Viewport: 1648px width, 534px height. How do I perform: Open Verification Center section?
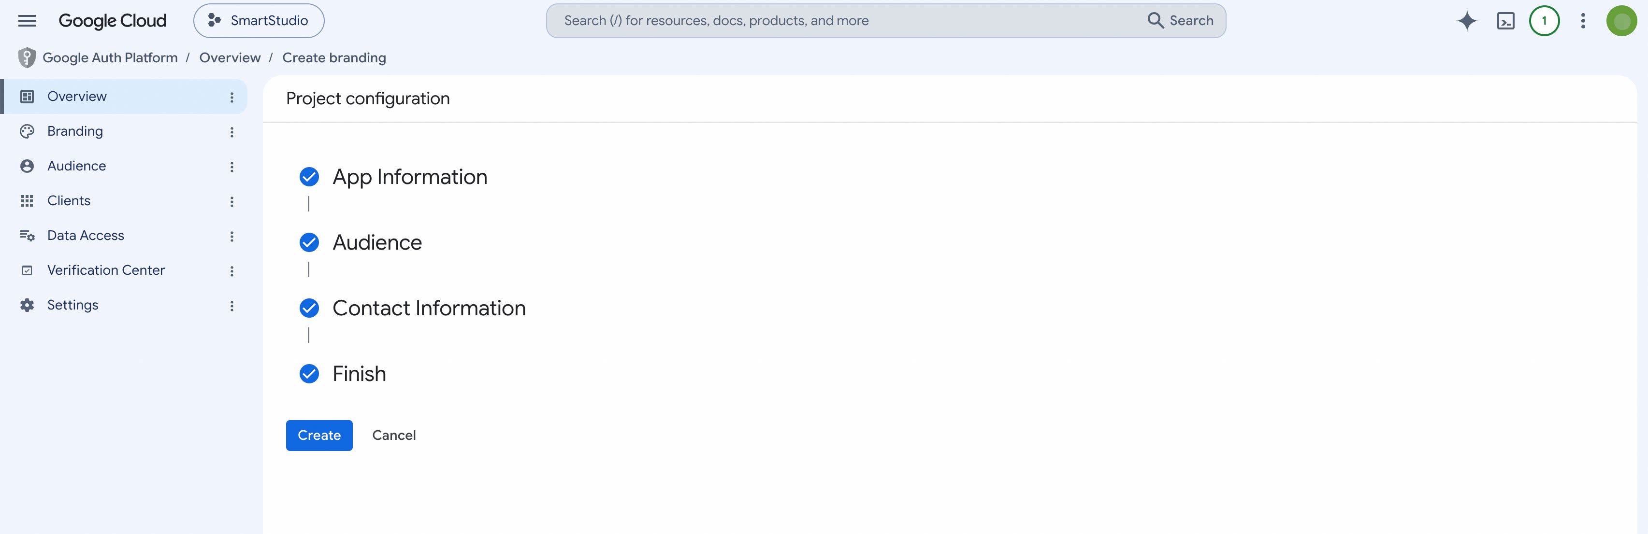click(x=124, y=270)
